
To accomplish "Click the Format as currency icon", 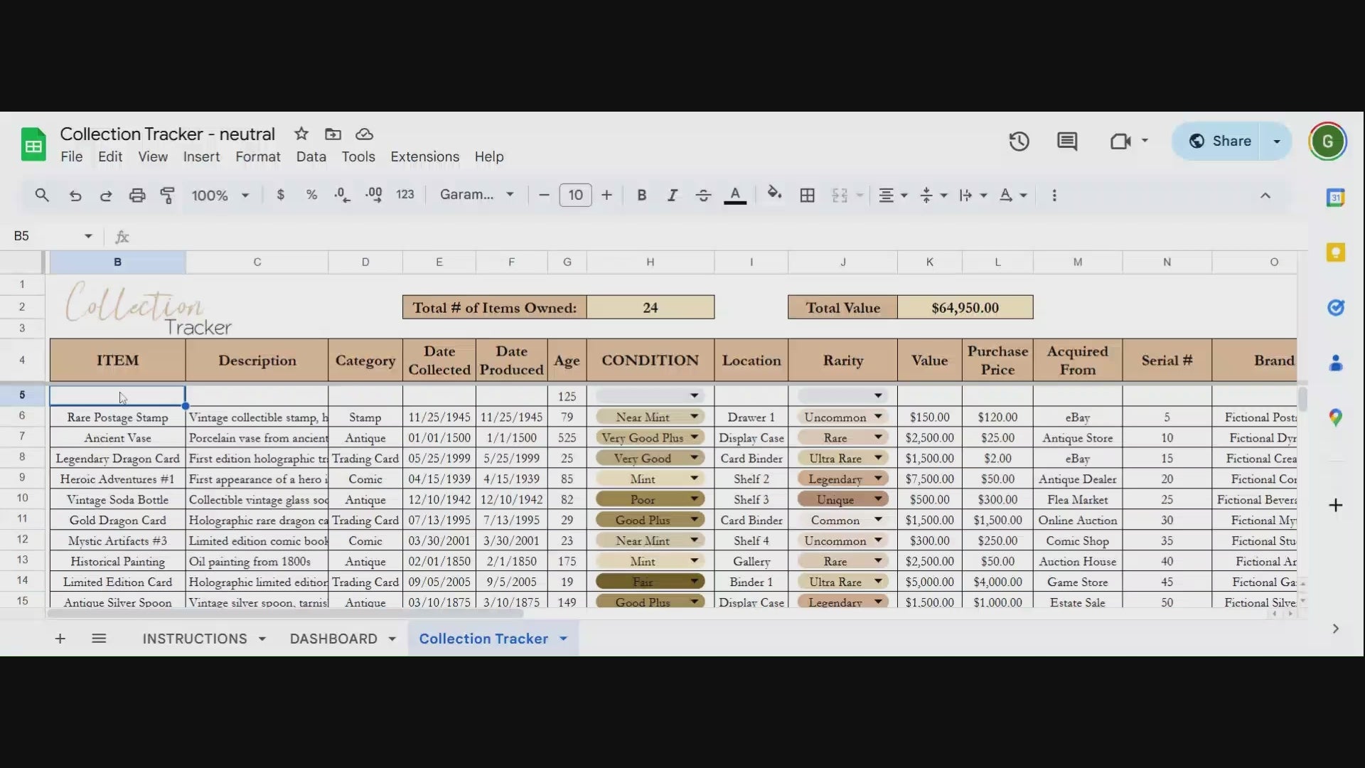I will (281, 195).
